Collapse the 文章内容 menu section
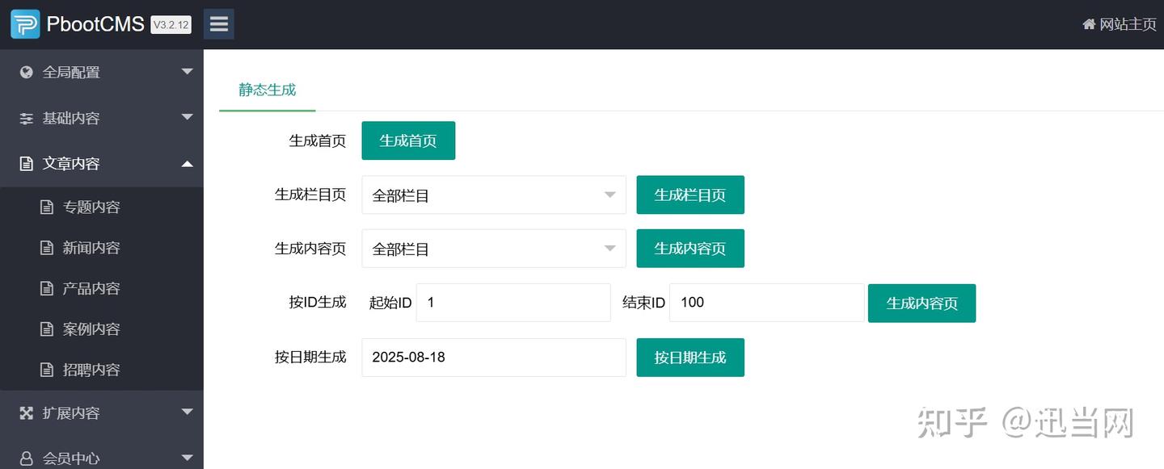1164x469 pixels. pos(102,164)
